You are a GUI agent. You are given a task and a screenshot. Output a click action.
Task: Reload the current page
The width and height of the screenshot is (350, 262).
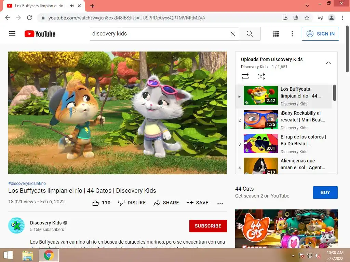[x=29, y=18]
